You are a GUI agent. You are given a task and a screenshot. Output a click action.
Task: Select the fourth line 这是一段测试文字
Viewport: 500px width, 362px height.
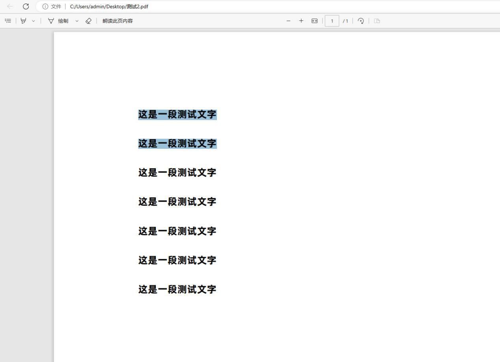pos(177,202)
